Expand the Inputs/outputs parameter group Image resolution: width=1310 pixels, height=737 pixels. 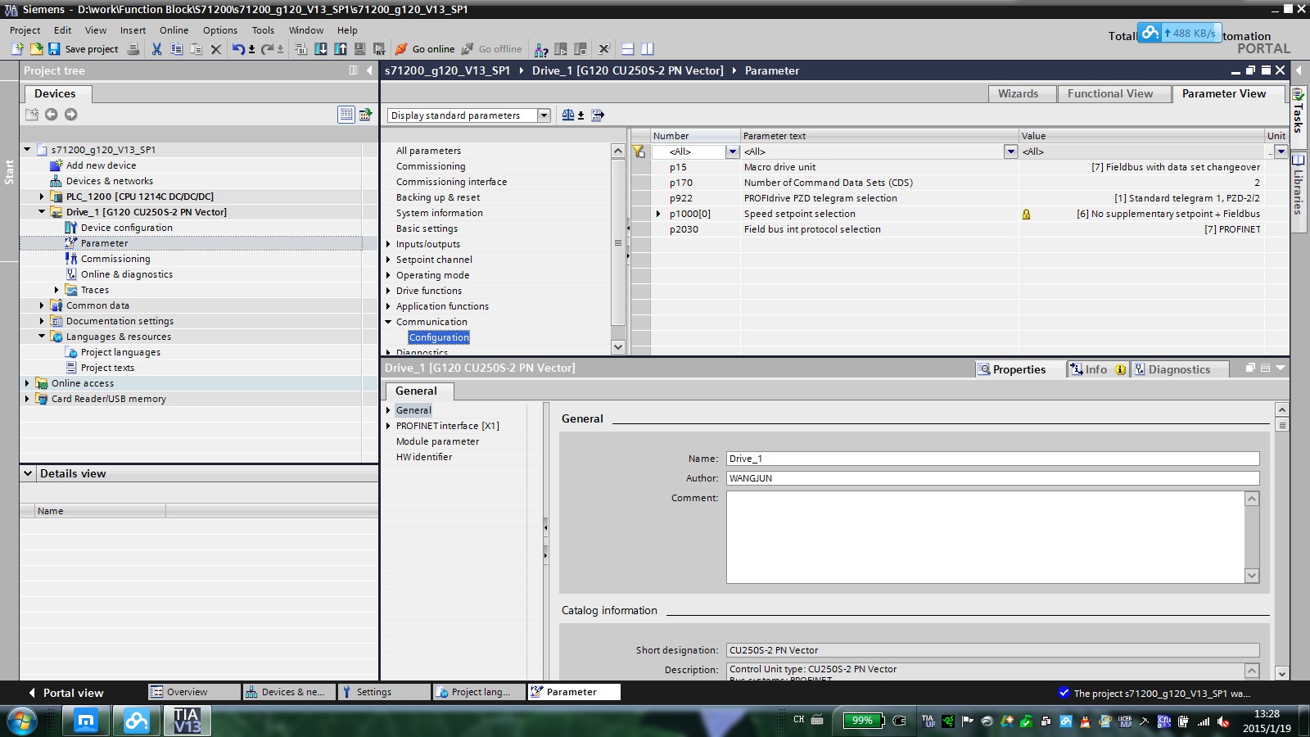click(389, 244)
